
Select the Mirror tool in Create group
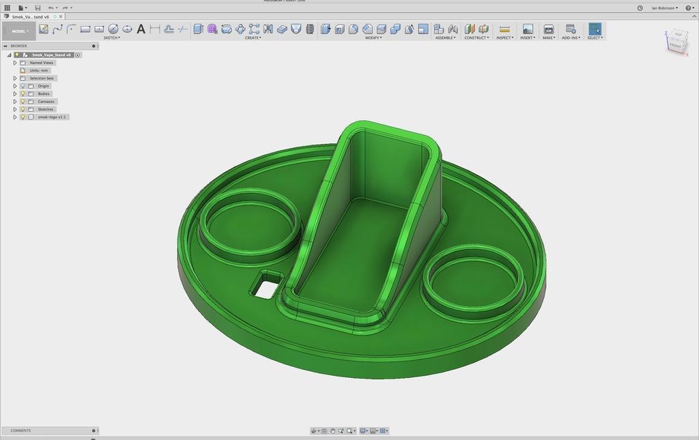(x=268, y=29)
